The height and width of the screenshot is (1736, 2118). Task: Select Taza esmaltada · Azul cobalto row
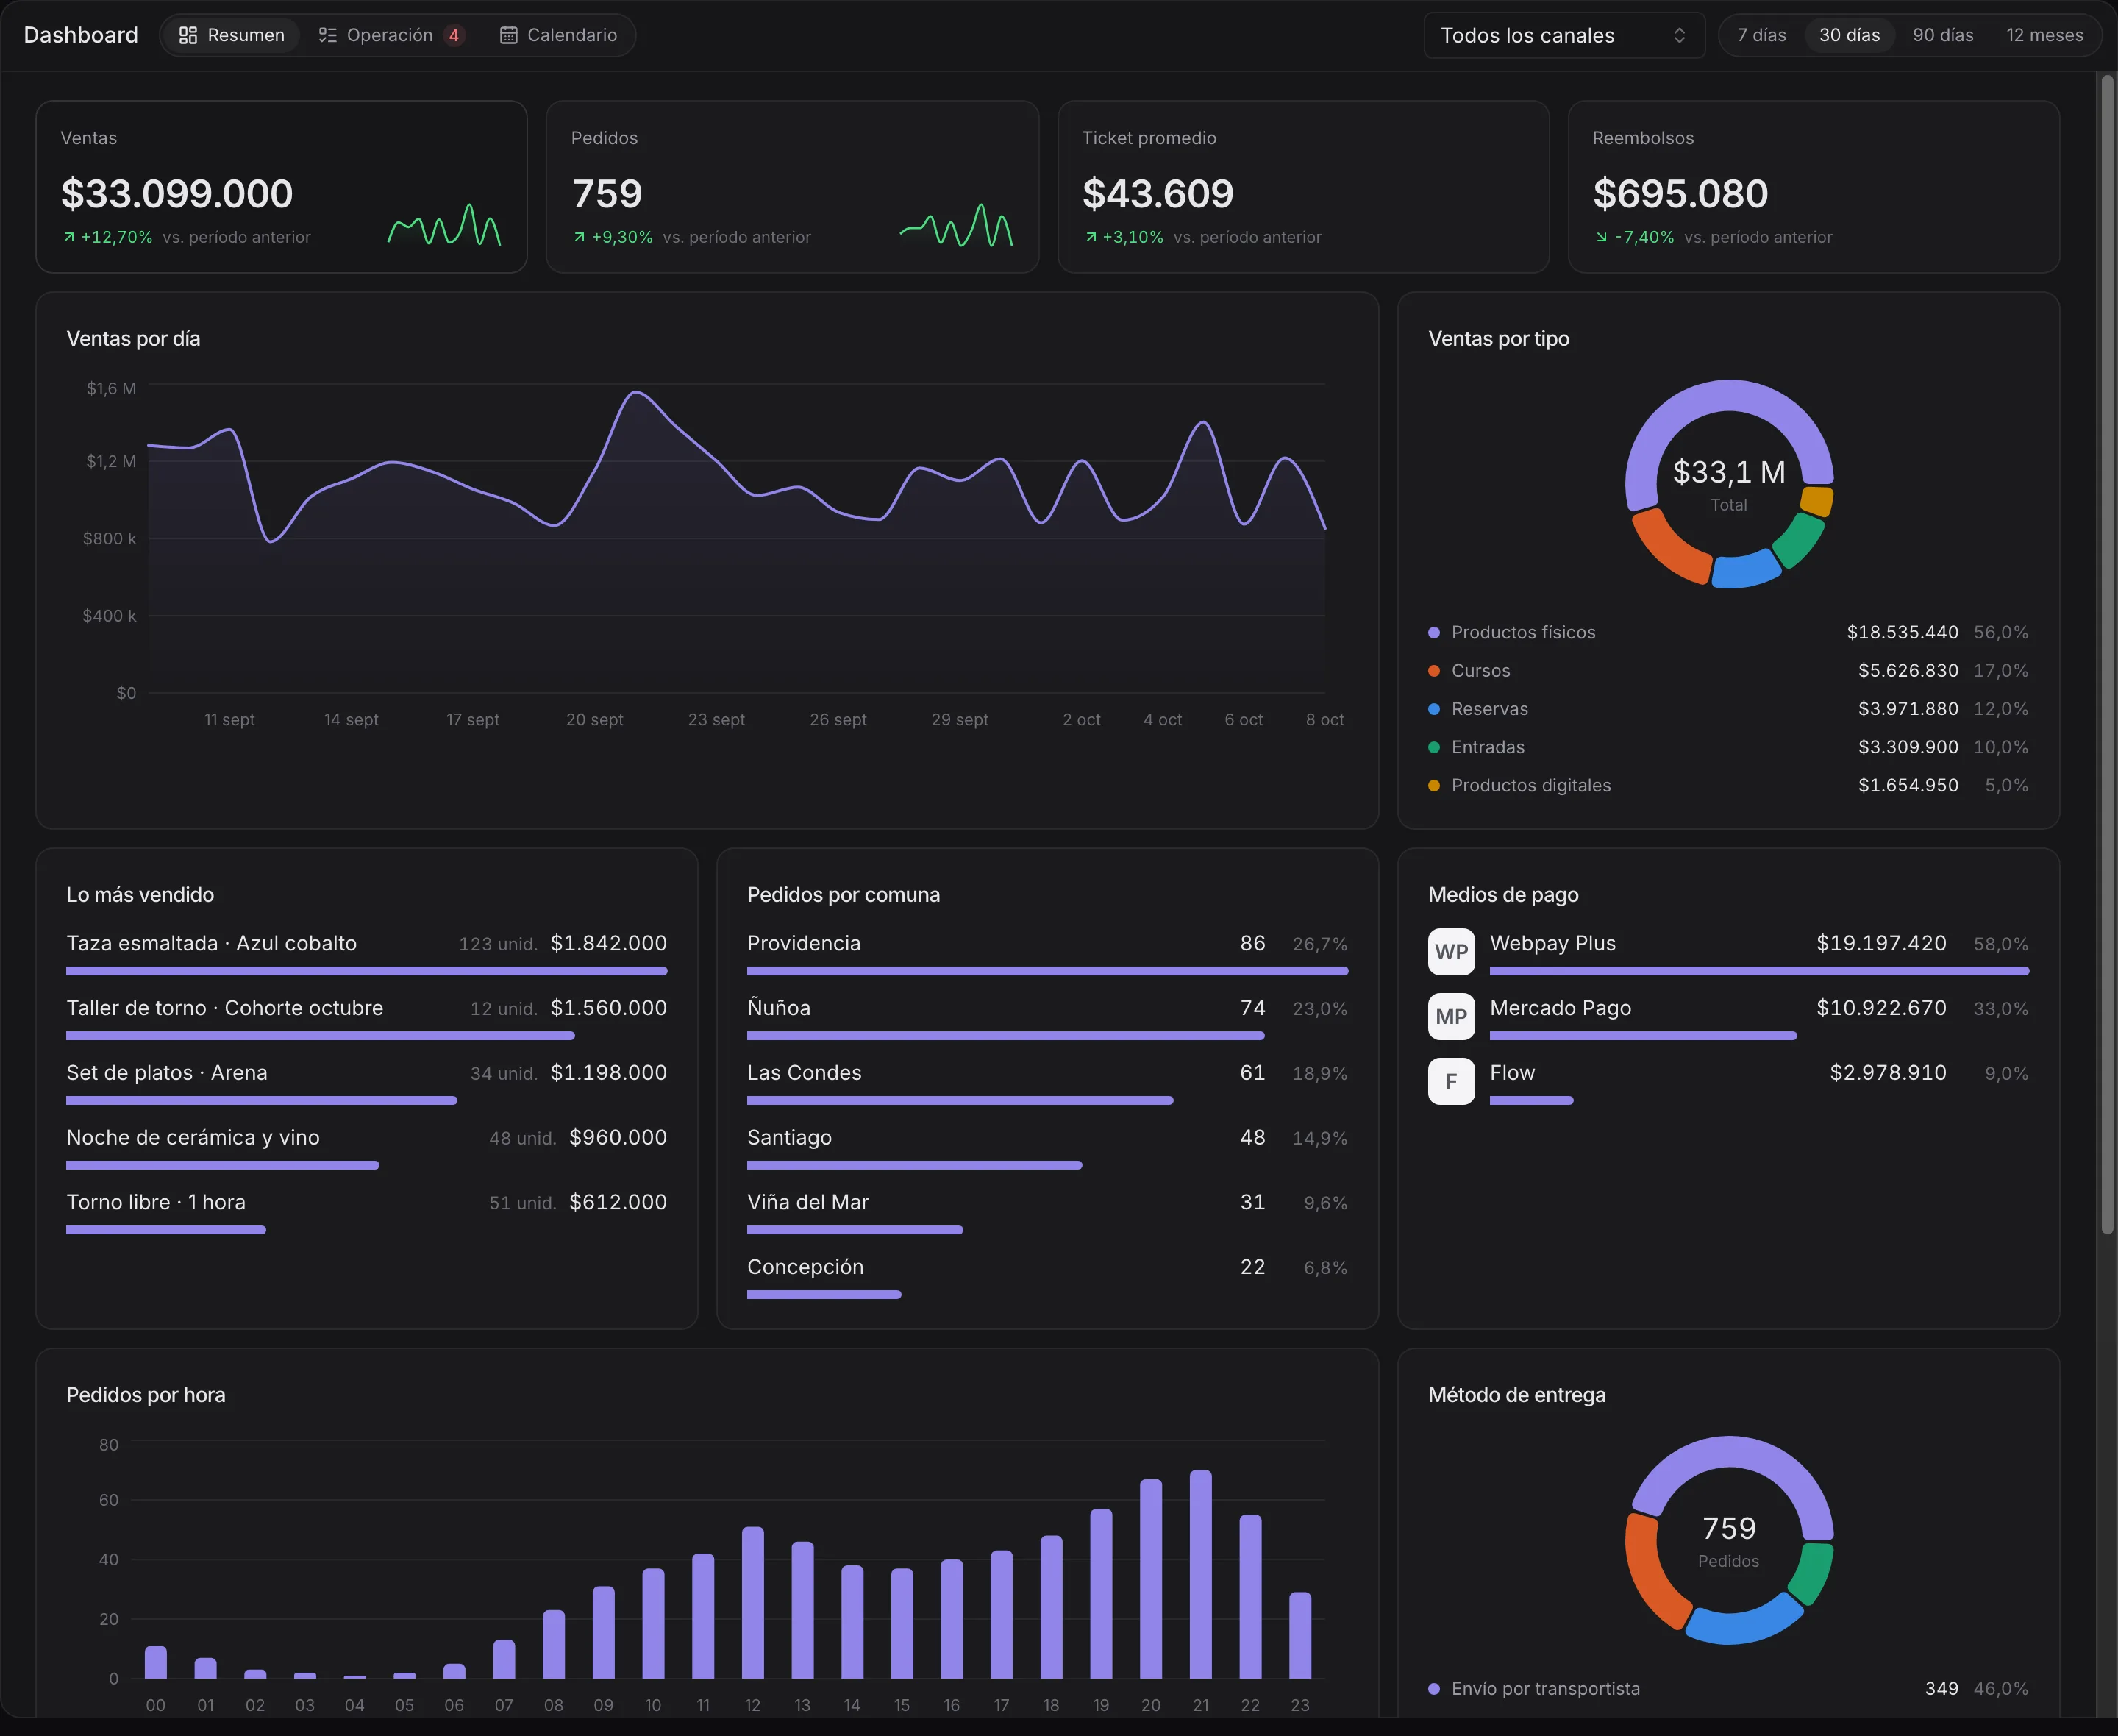pos(367,954)
